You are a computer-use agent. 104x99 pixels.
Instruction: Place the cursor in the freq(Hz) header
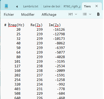point(16,25)
